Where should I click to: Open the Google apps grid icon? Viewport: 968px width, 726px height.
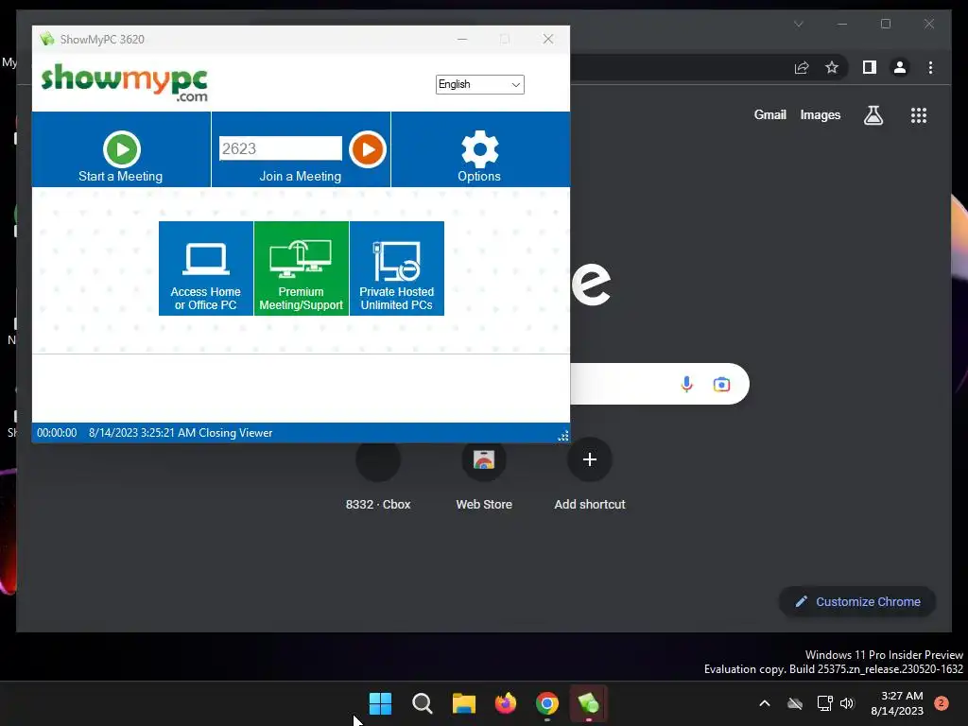(x=919, y=115)
